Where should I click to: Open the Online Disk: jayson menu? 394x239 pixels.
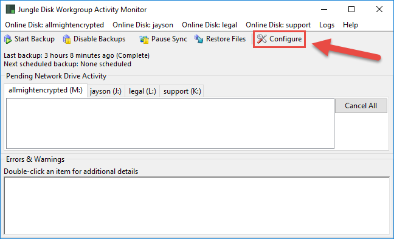(x=143, y=25)
